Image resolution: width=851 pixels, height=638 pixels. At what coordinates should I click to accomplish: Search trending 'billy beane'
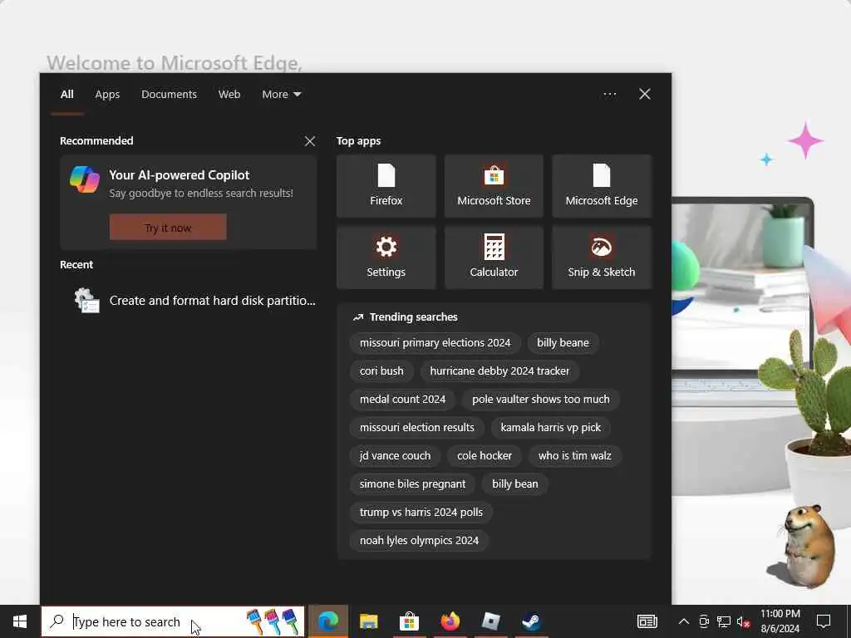pos(563,343)
